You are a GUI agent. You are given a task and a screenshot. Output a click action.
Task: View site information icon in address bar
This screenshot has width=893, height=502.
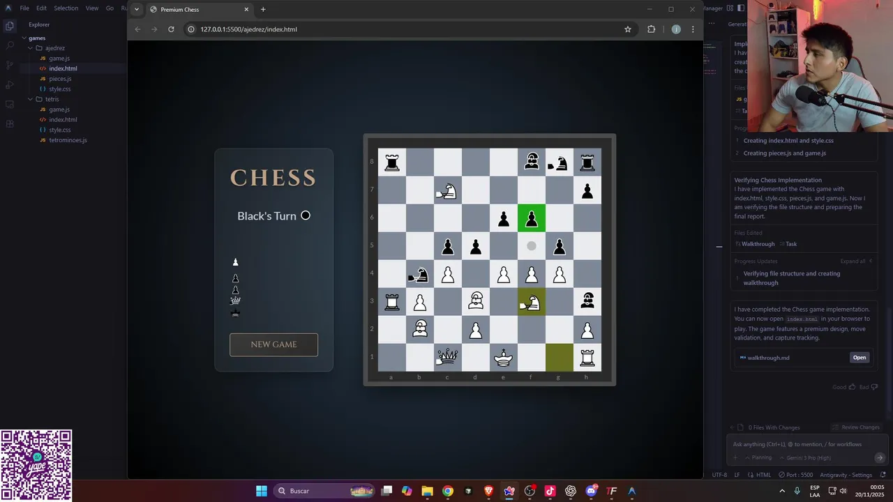tap(190, 29)
